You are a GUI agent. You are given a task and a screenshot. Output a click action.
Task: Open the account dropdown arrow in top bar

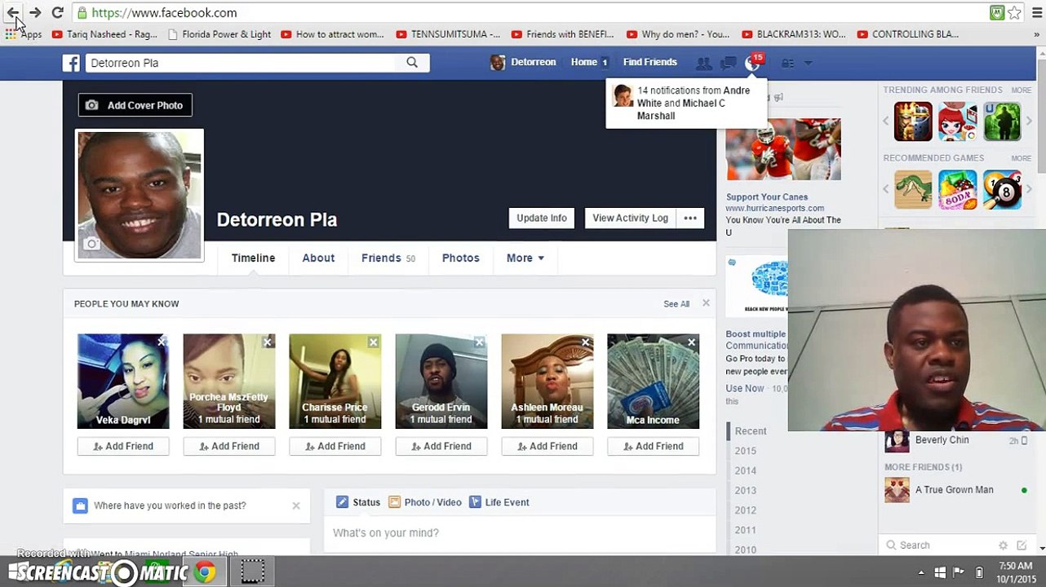click(x=809, y=63)
